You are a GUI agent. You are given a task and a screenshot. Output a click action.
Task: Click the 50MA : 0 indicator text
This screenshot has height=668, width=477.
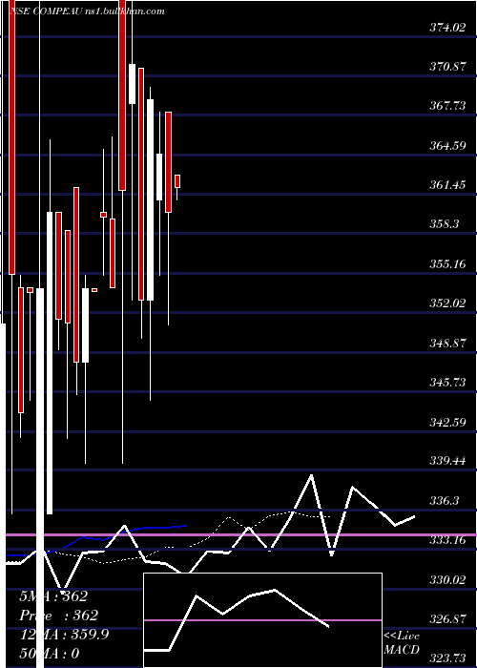point(49,653)
